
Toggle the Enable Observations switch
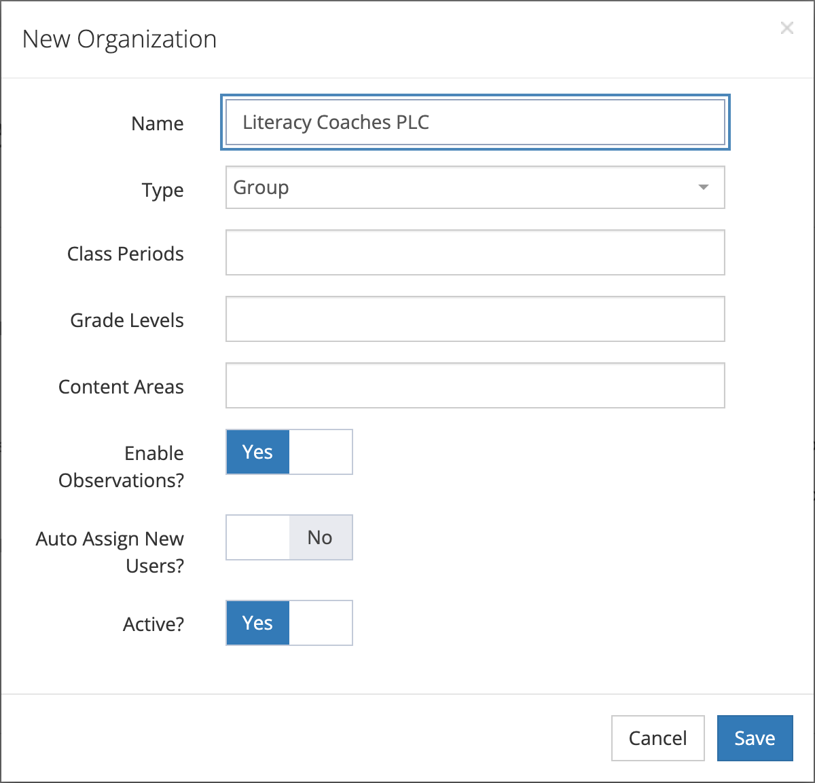point(289,452)
